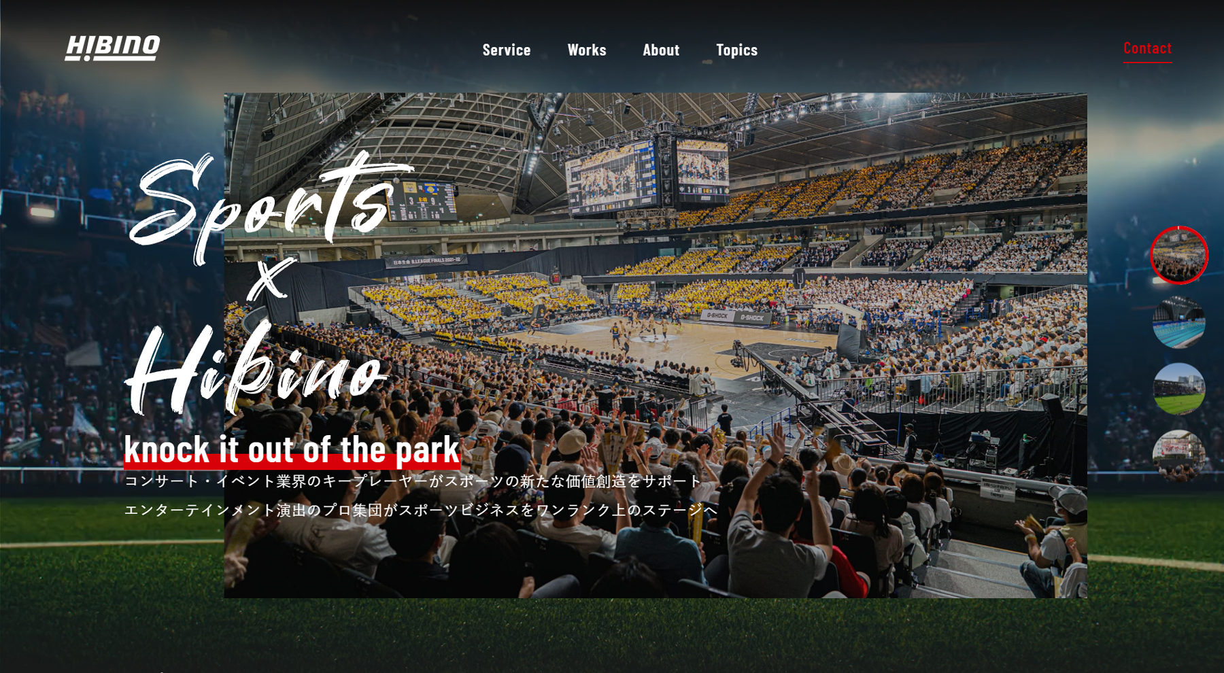1224x673 pixels.
Task: Click the main basketball arena hero image
Action: pyautogui.click(x=656, y=345)
